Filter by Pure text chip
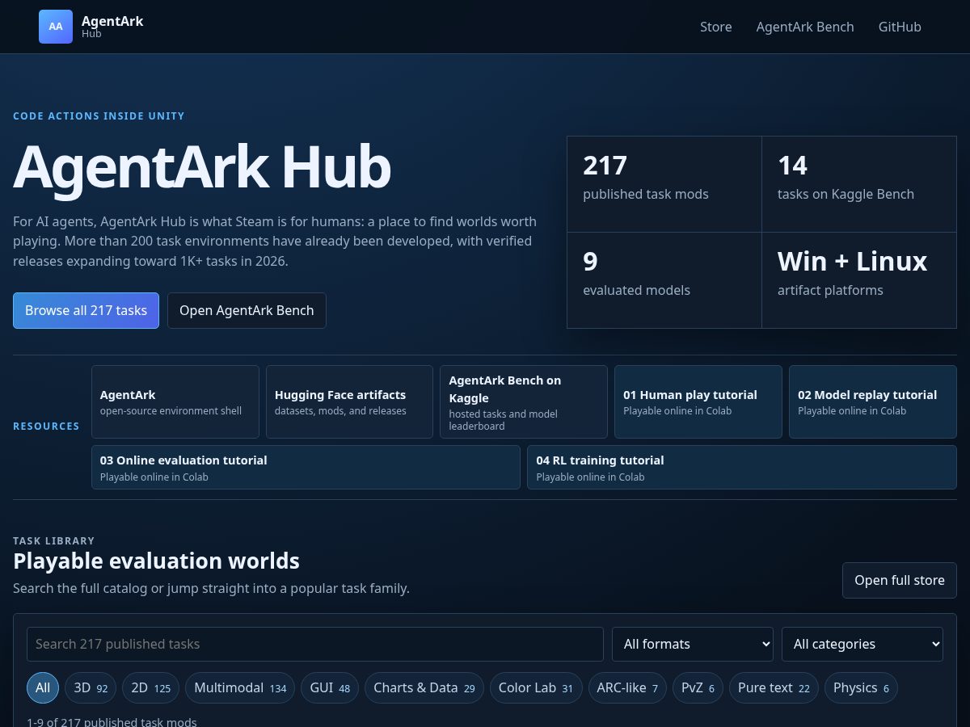 point(774,687)
